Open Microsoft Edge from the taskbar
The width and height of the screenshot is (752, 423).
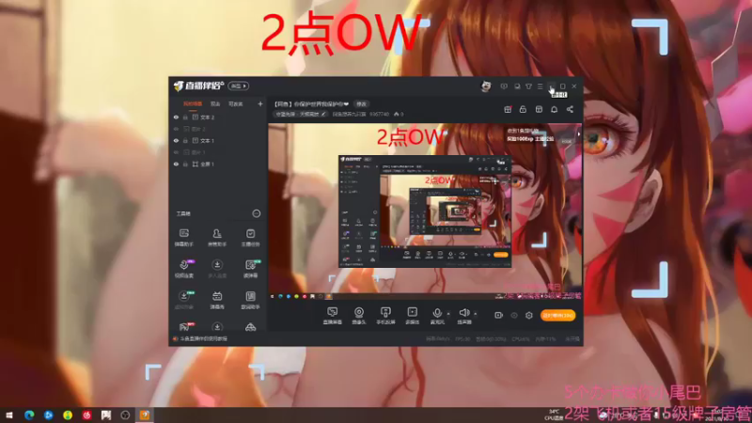(x=29, y=415)
